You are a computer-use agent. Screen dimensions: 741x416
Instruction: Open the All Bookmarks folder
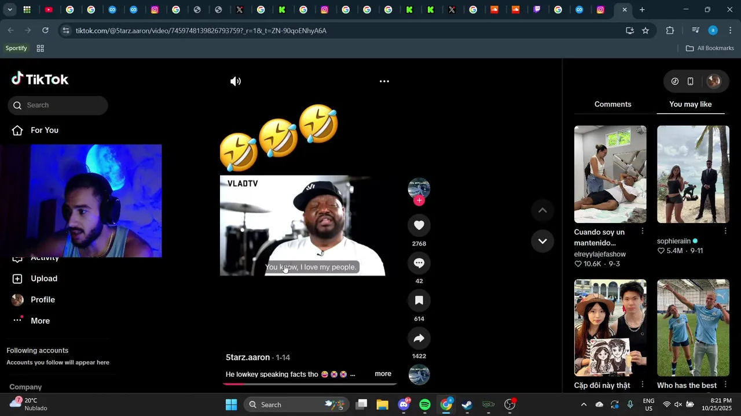click(x=710, y=49)
